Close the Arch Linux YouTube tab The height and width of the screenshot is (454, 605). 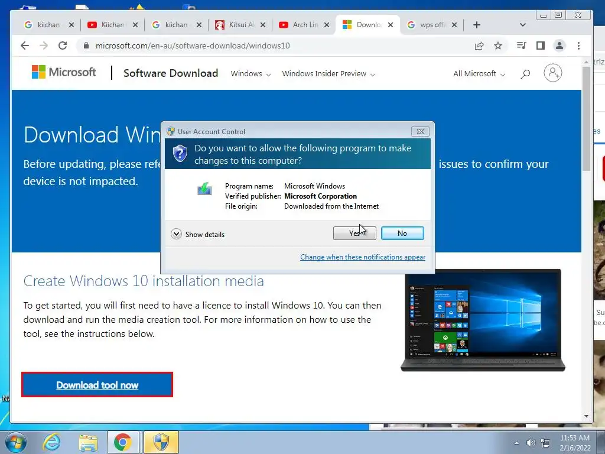click(x=326, y=25)
